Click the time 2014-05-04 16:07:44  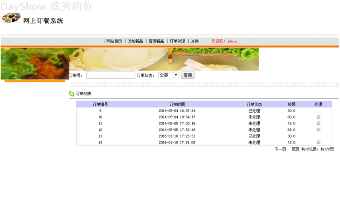tap(177, 110)
